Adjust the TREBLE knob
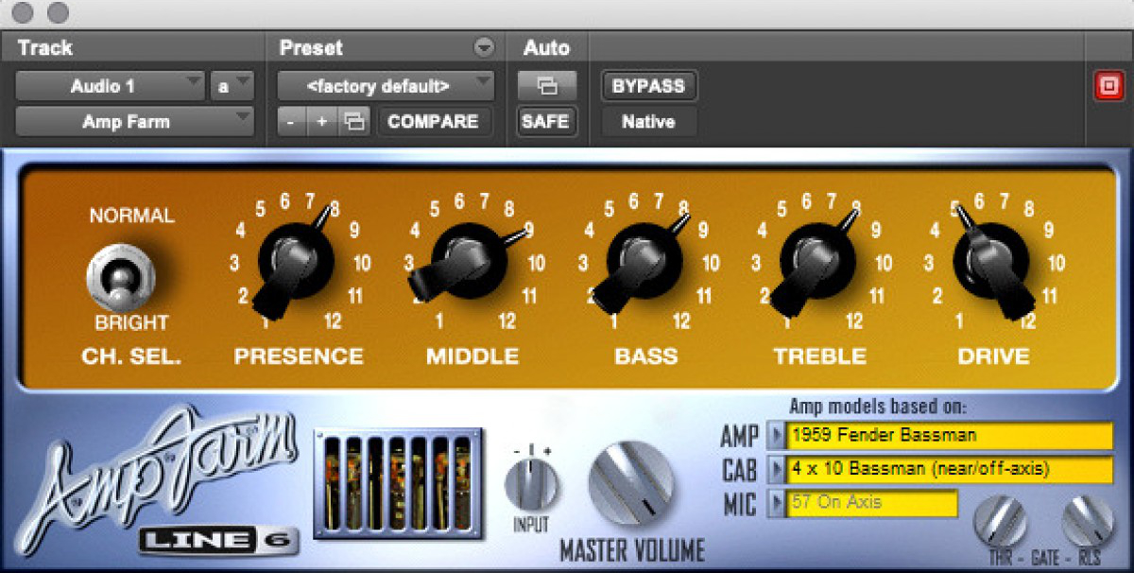 click(818, 260)
